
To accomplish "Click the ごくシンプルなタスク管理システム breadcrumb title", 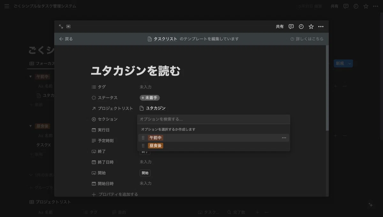I will [45, 6].
